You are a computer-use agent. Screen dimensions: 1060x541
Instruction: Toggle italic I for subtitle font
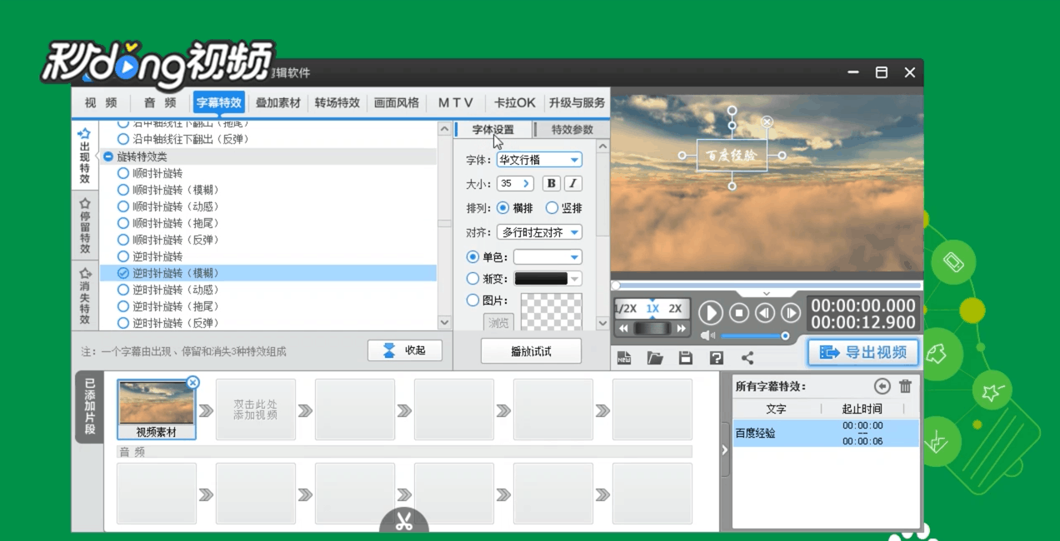pos(572,183)
